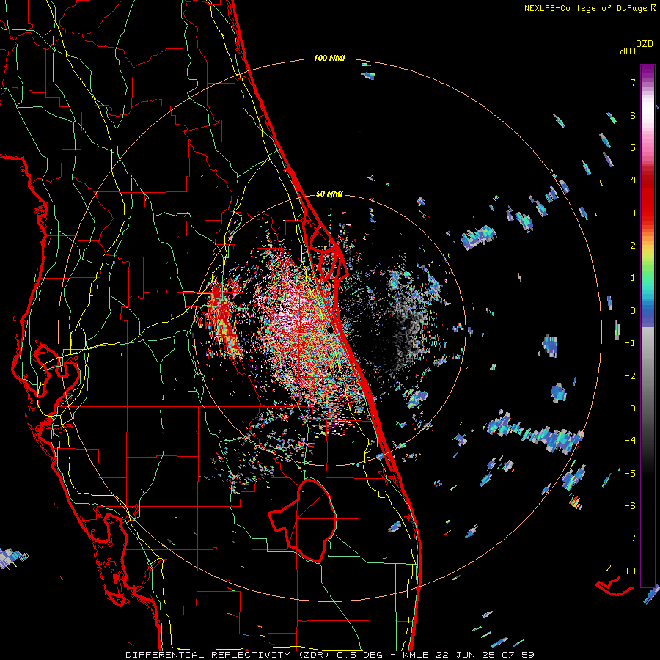Click the 5 dB scale label

pos(633,147)
